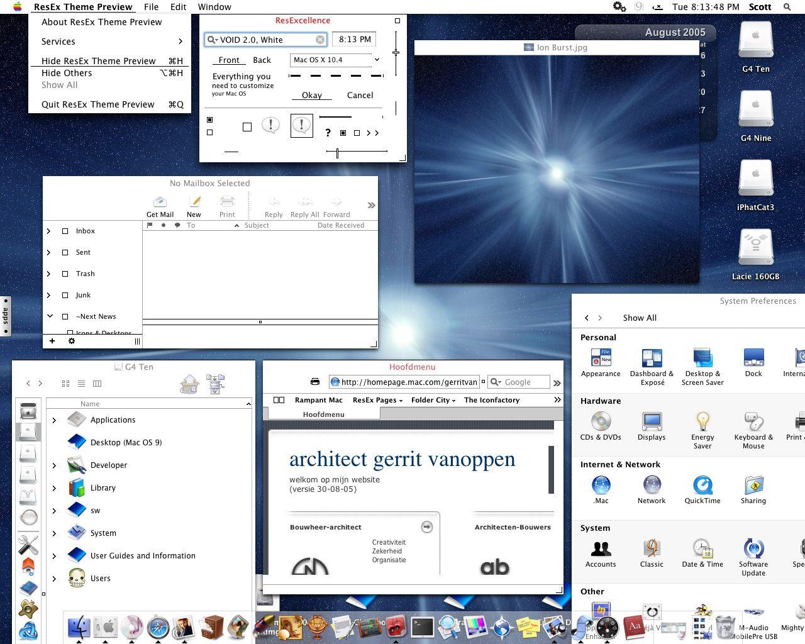The height and width of the screenshot is (644, 805).
Task: Switch G4 Ten window to list view
Action: pos(81,383)
